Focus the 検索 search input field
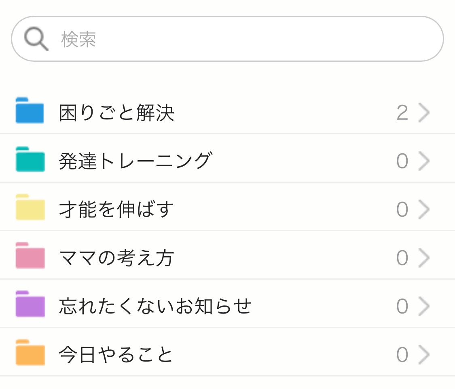Image resolution: width=455 pixels, height=389 pixels. (x=243, y=40)
